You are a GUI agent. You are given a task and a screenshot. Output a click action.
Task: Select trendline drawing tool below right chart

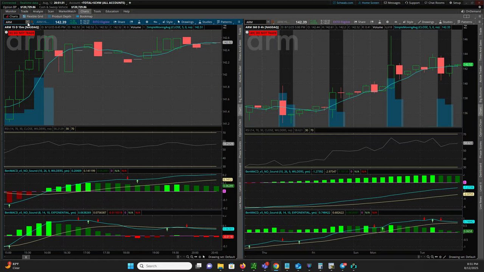pos(444,257)
